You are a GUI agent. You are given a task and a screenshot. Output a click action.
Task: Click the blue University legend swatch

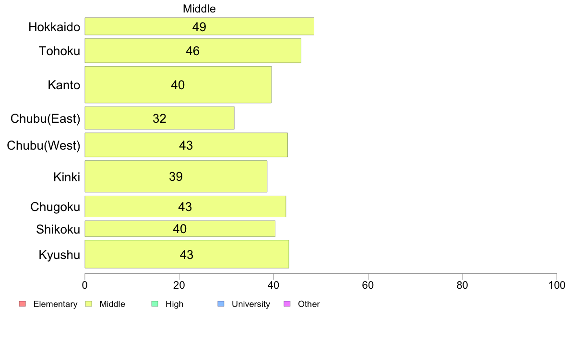coord(221,304)
